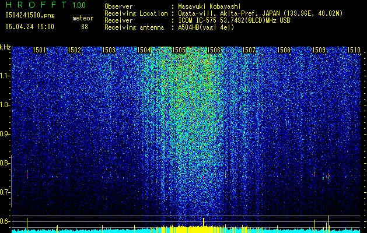The width and height of the screenshot is (367, 233).
Task: Click the 1508 time marker
Action: (x=284, y=50)
